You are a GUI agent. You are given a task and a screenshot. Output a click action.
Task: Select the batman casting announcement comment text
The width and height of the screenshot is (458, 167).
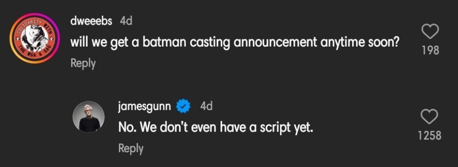pos(235,43)
